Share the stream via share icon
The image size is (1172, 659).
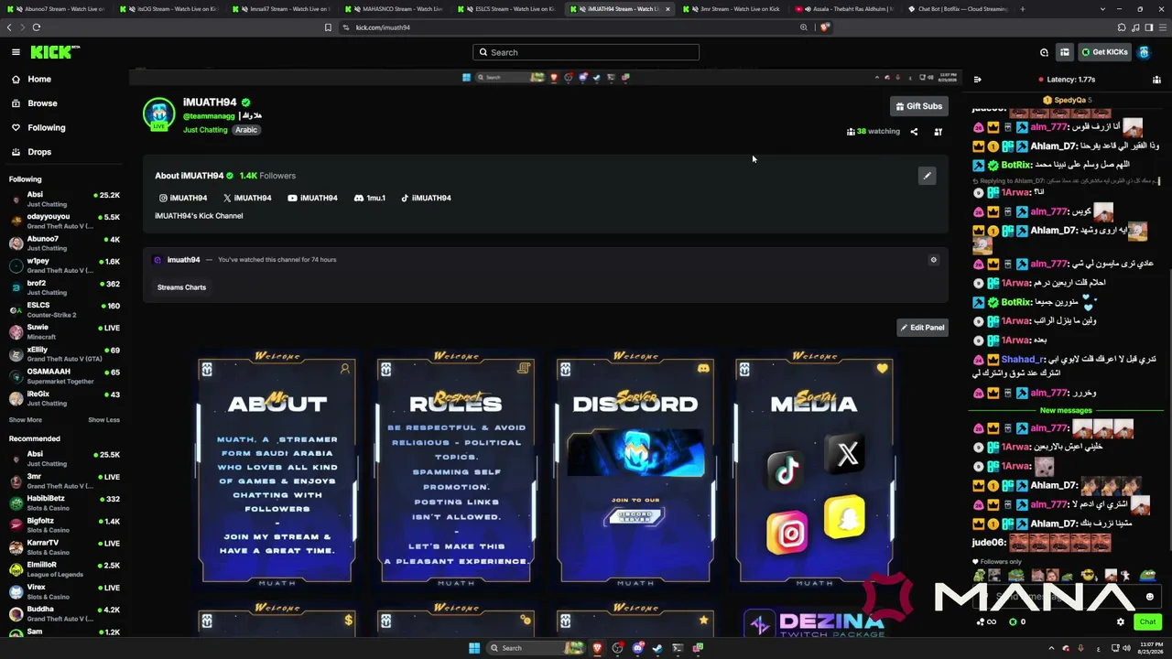pyautogui.click(x=914, y=132)
